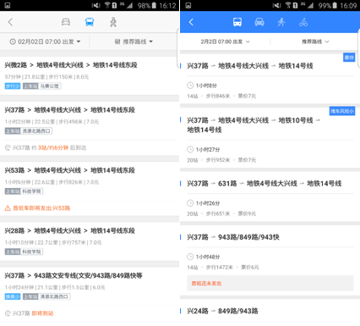The height and width of the screenshot is (326, 360).
Task: Select the bicycle icon in blue header
Action: [x=303, y=22]
